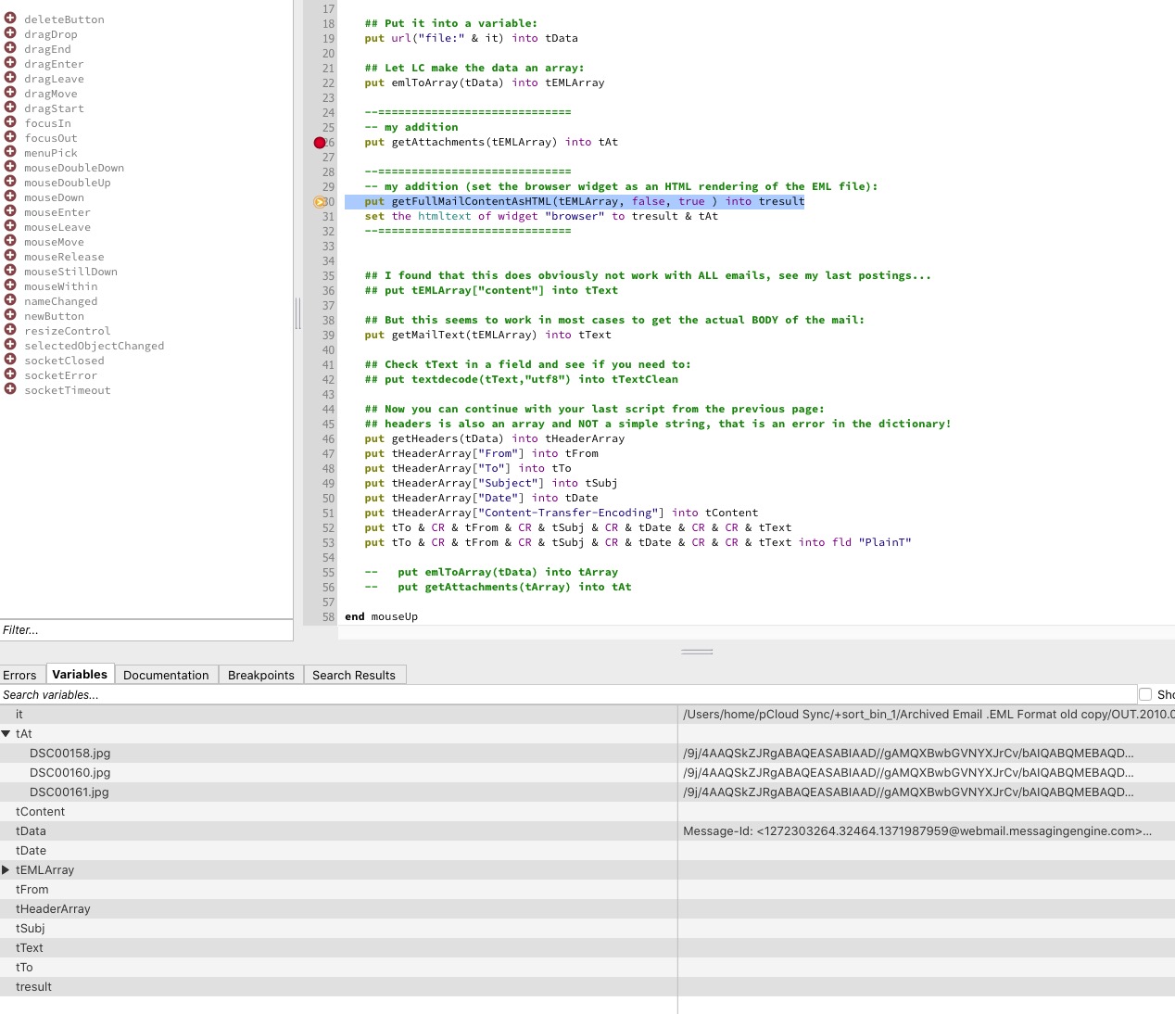Open the Documentation tab
Image resolution: width=1175 pixels, height=1014 pixels.
[x=166, y=675]
